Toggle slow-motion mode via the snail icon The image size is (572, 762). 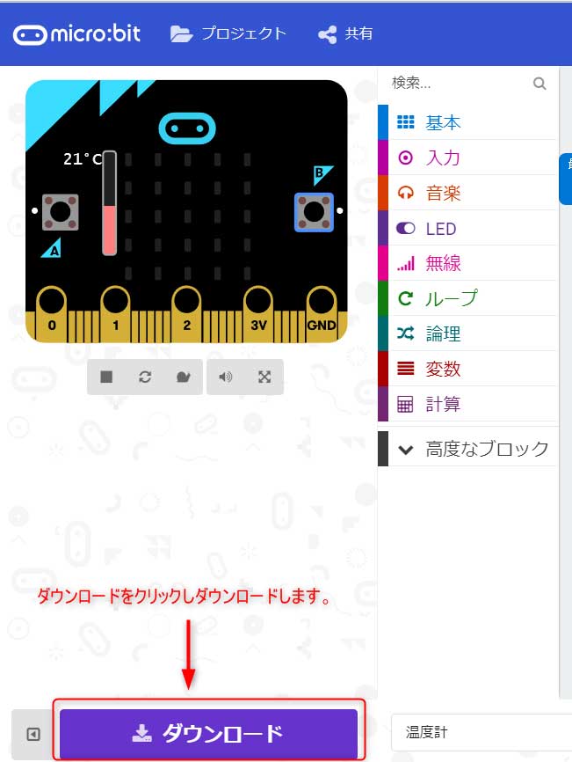pos(183,377)
